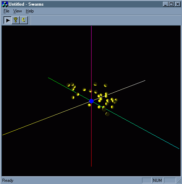
Task: Click the NUM indicator in status bar
Action: click(x=158, y=180)
